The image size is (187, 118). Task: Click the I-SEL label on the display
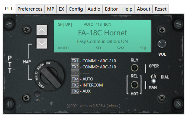click(x=98, y=48)
